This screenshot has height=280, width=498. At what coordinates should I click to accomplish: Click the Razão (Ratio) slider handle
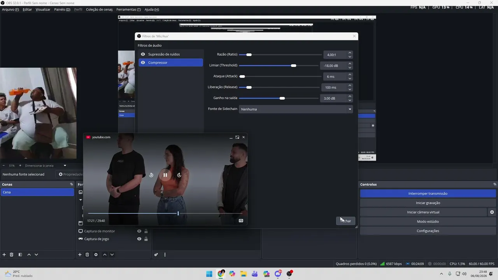click(249, 55)
